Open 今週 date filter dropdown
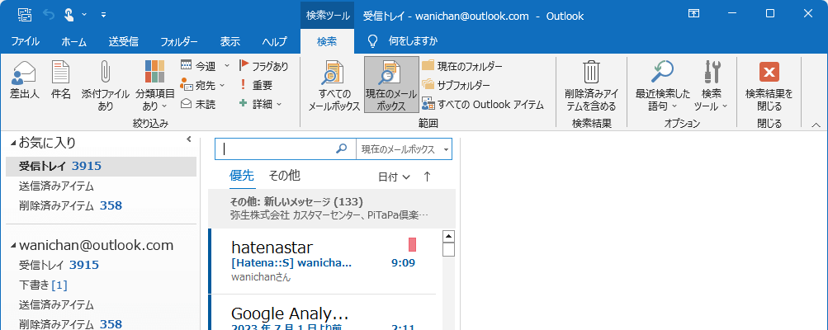The width and height of the screenshot is (828, 330). tap(205, 66)
